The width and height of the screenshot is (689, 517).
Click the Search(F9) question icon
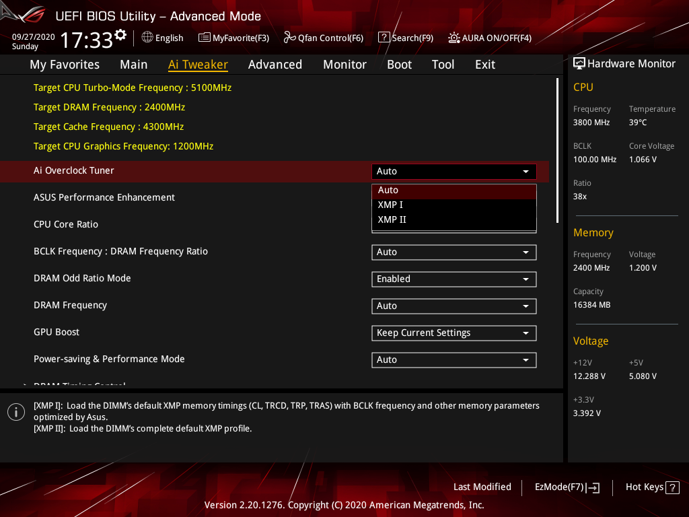click(x=384, y=38)
